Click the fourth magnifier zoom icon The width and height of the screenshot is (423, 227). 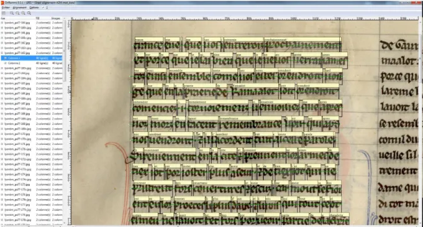pyautogui.click(x=29, y=13)
